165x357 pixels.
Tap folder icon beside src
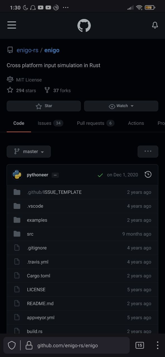coord(17,234)
